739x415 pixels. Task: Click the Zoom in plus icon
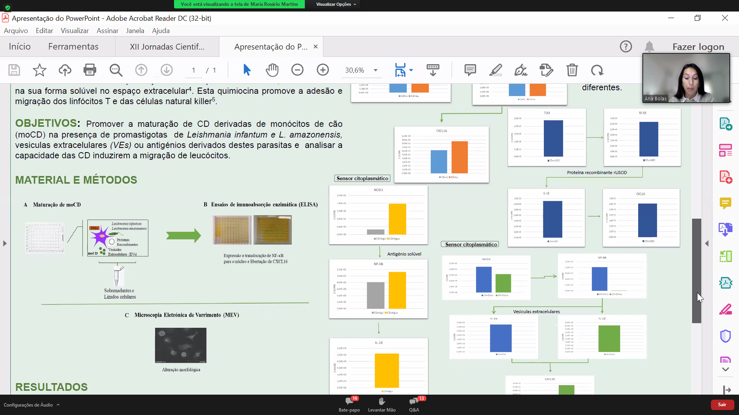pyautogui.click(x=323, y=70)
